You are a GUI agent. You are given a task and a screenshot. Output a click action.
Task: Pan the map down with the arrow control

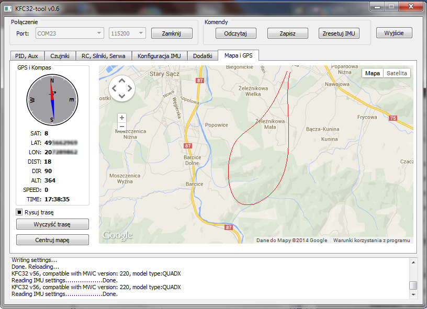122,96
